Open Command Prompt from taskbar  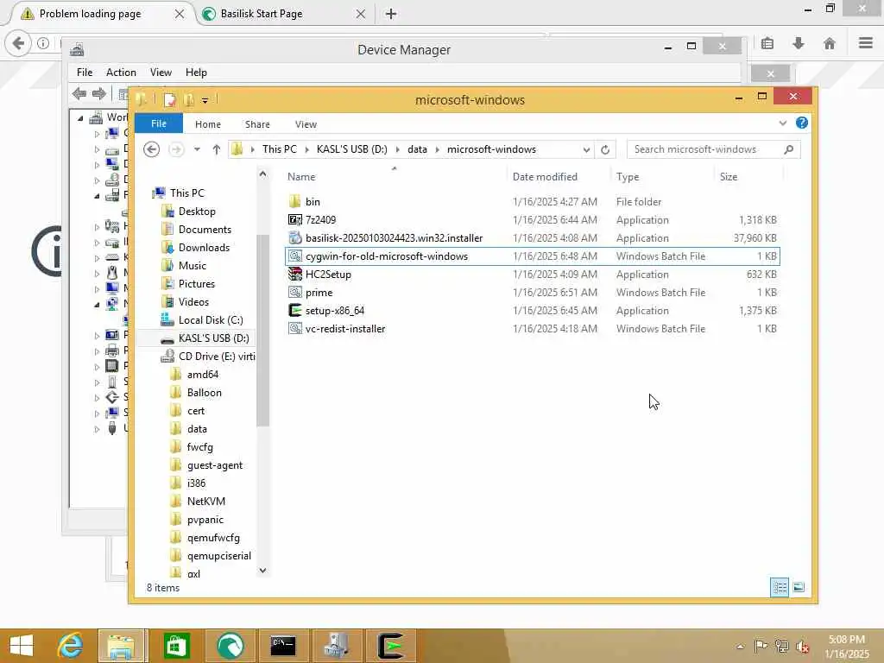click(283, 646)
